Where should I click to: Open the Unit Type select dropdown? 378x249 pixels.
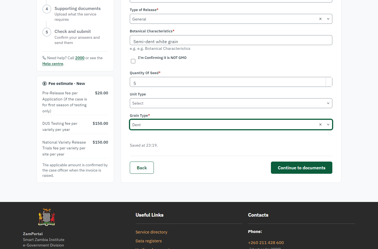coord(231,103)
